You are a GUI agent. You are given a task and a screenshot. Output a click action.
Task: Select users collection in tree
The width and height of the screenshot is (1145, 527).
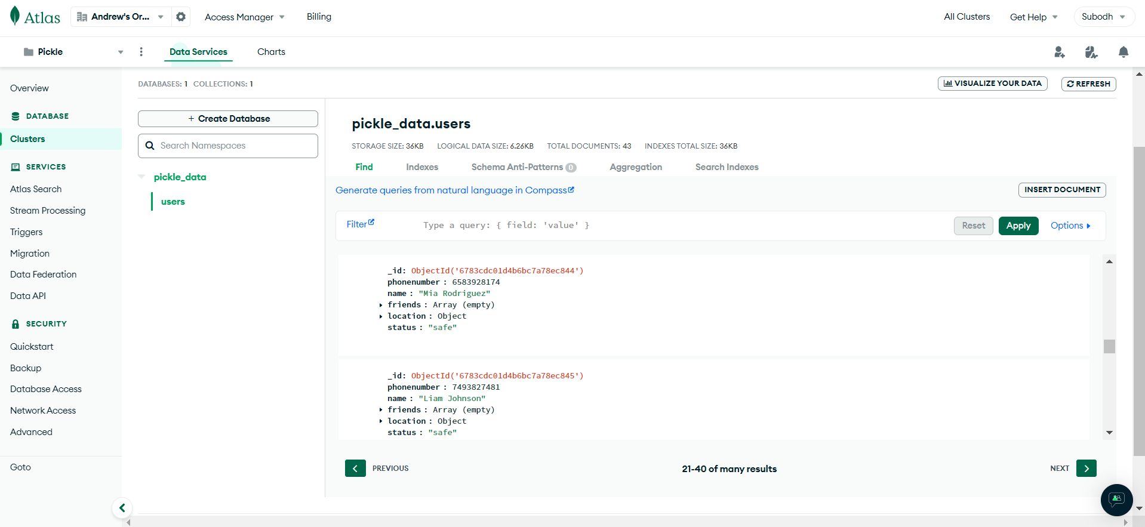click(x=173, y=202)
